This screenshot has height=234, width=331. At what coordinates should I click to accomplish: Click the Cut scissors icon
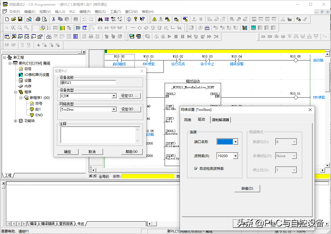click(53, 19)
